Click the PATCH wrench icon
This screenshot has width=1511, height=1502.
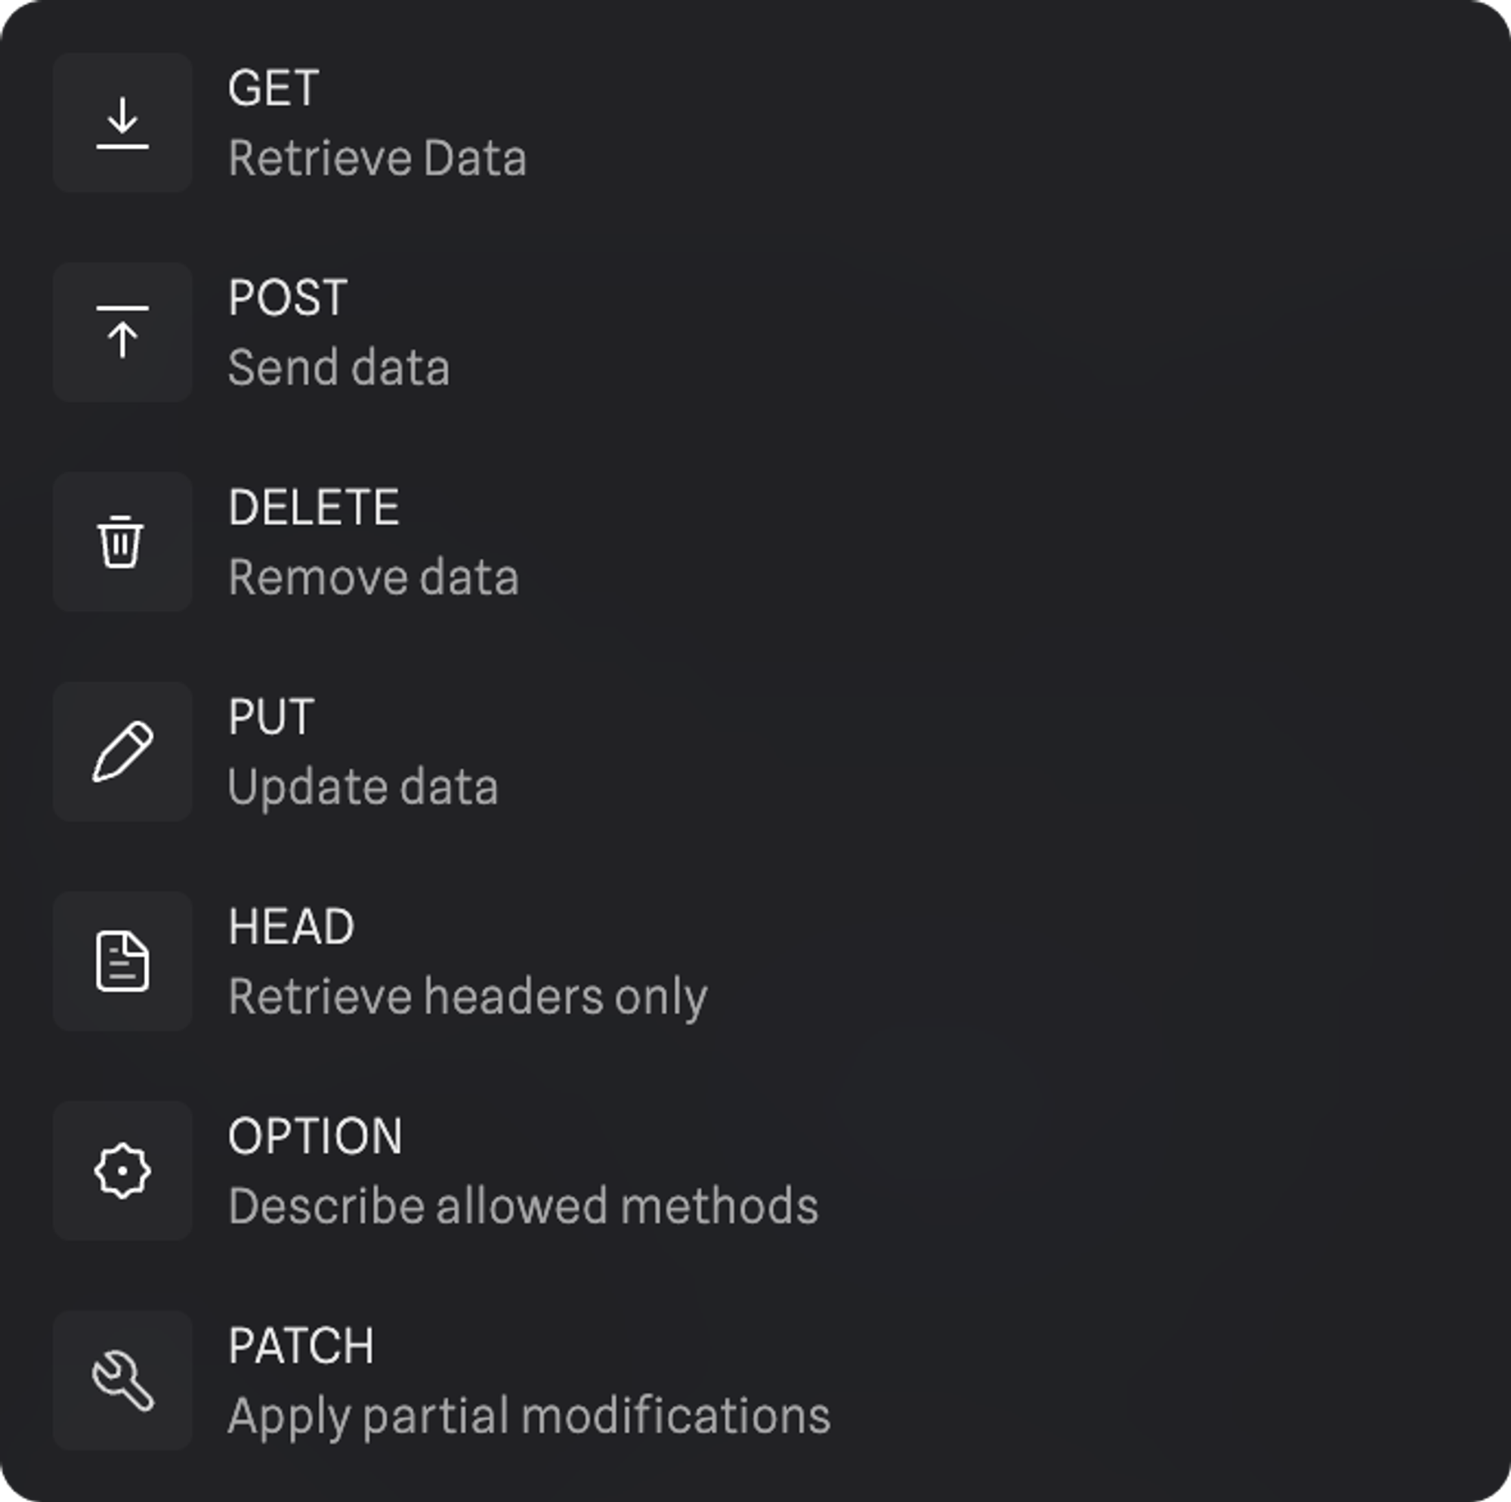click(122, 1380)
